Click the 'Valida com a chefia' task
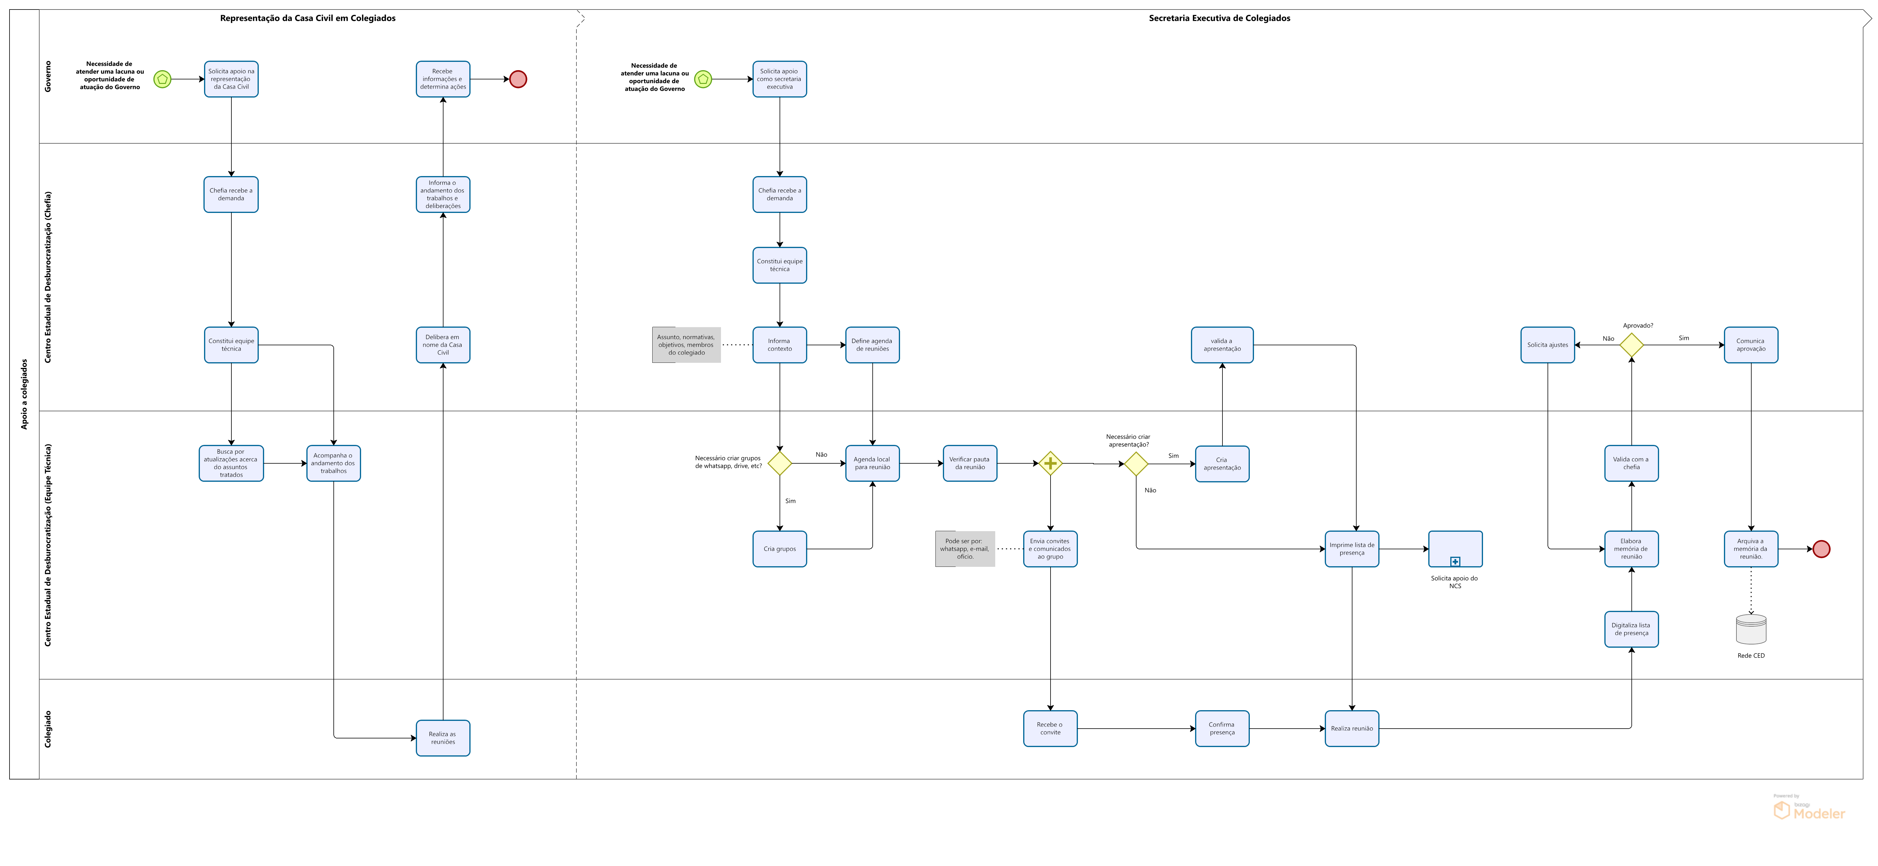The height and width of the screenshot is (866, 1878). (1632, 464)
